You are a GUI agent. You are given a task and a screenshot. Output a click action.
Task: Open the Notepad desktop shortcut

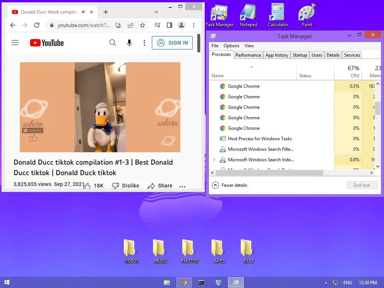point(249,15)
